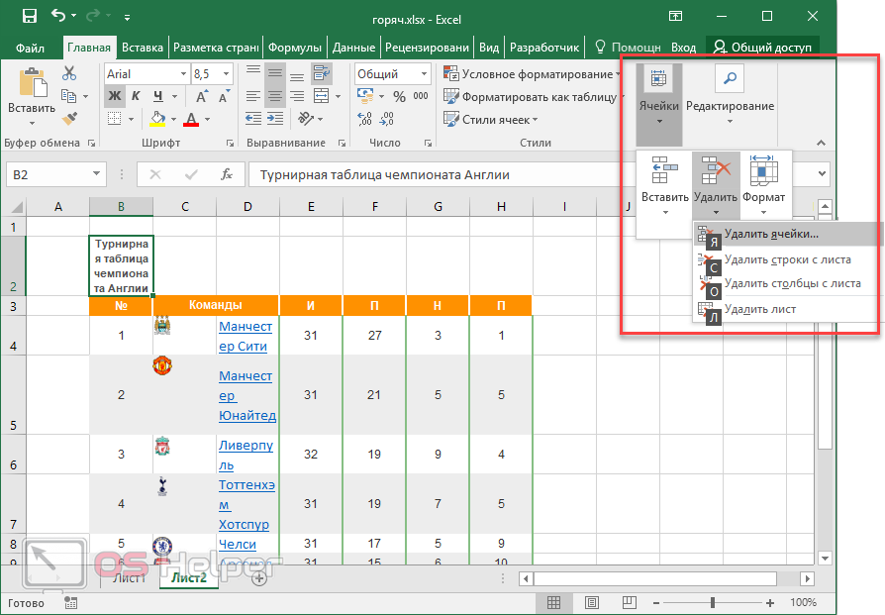The height and width of the screenshot is (615, 885).
Task: Switch to the Формулы ribbon tab
Action: coord(294,47)
